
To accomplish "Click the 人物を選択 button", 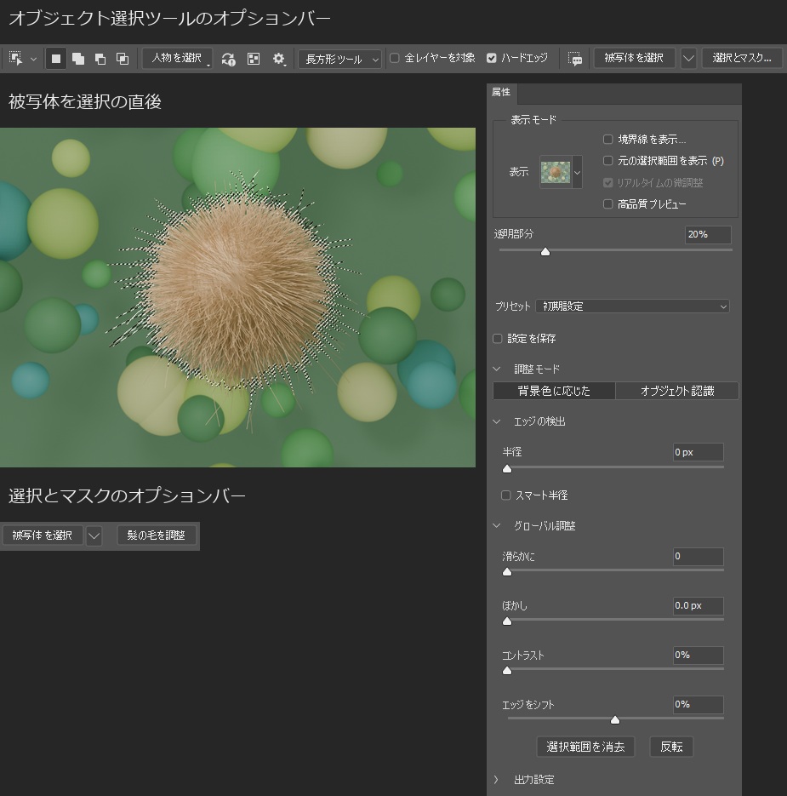I will coord(177,59).
